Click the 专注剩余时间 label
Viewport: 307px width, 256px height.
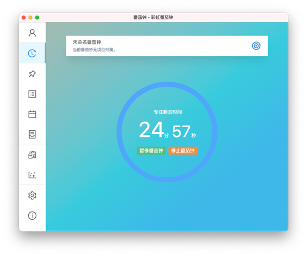coord(167,112)
